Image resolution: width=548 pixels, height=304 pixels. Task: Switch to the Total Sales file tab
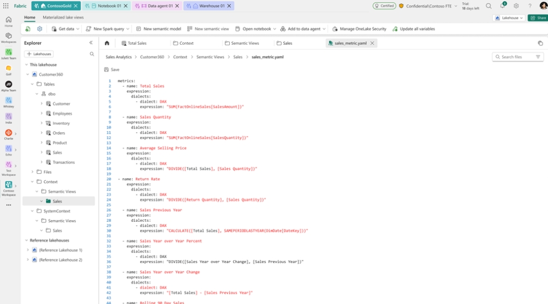[x=134, y=43]
